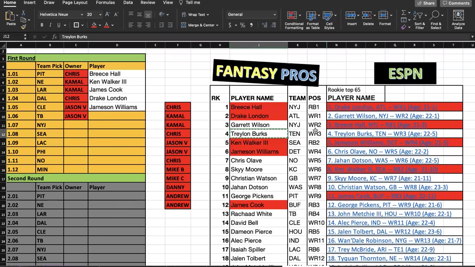The width and height of the screenshot is (475, 267).
Task: Launch Analyze Data
Action: point(458,20)
